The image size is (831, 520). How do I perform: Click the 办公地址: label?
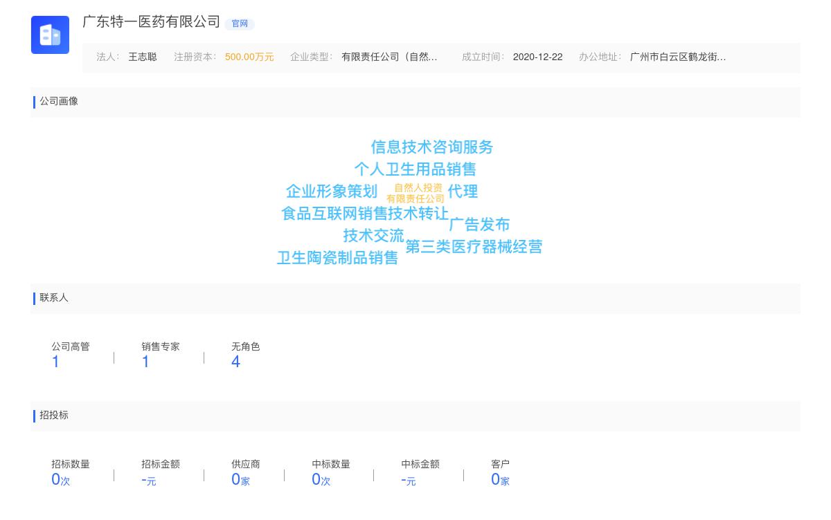coord(600,57)
